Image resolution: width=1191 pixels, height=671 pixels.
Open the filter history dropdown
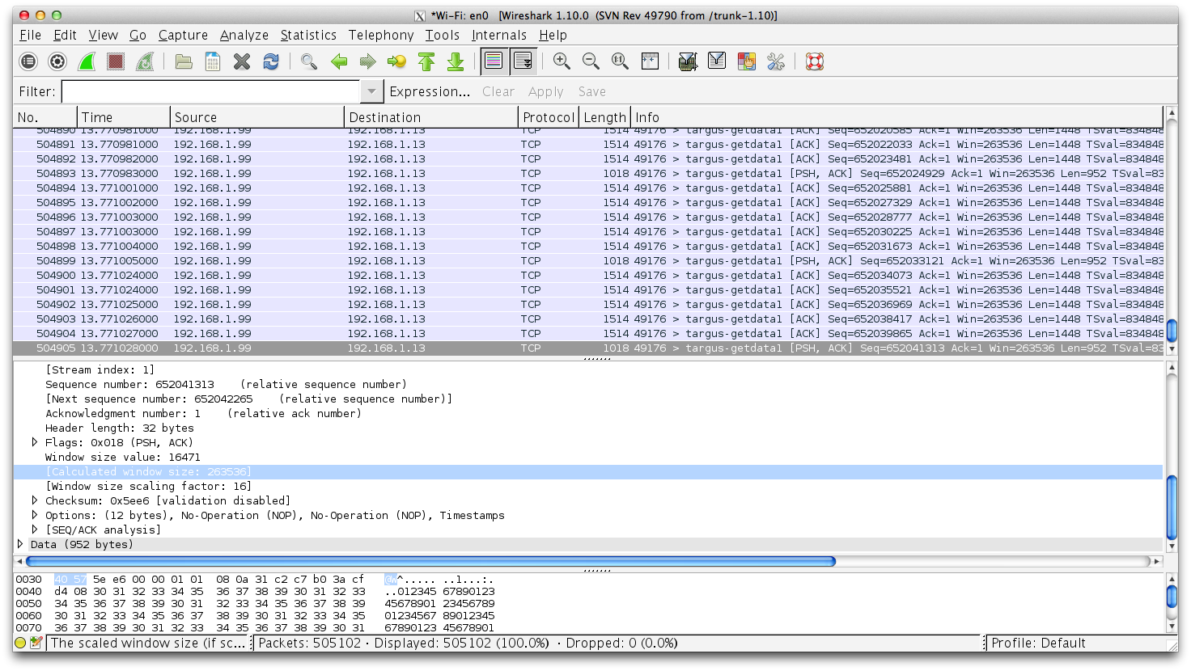coord(371,91)
